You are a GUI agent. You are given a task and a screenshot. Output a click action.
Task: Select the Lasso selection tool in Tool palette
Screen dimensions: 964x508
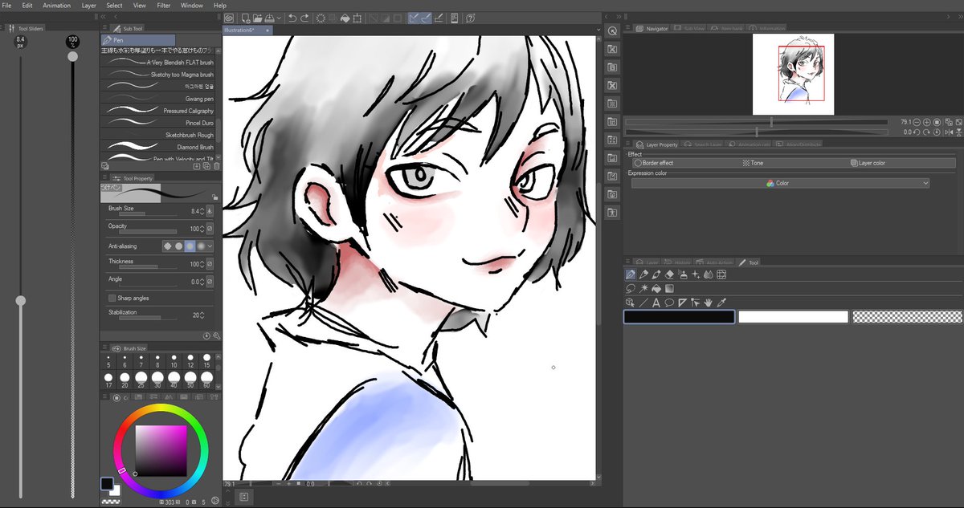(631, 288)
